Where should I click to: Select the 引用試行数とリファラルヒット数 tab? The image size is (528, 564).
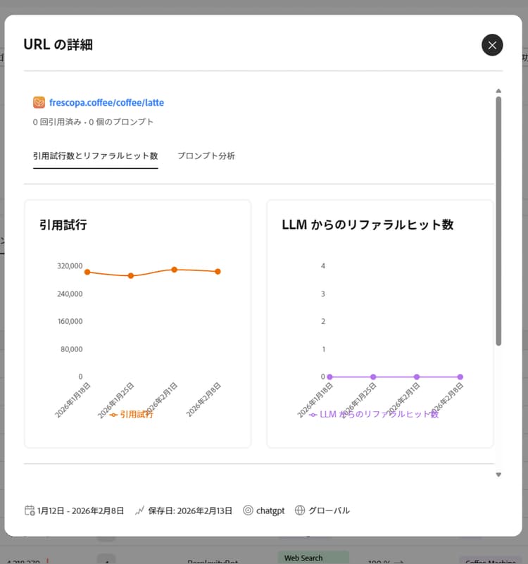tap(95, 156)
